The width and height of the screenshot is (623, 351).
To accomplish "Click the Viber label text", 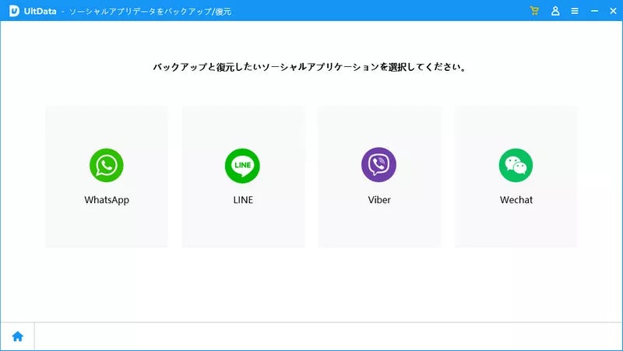I will 379,200.
